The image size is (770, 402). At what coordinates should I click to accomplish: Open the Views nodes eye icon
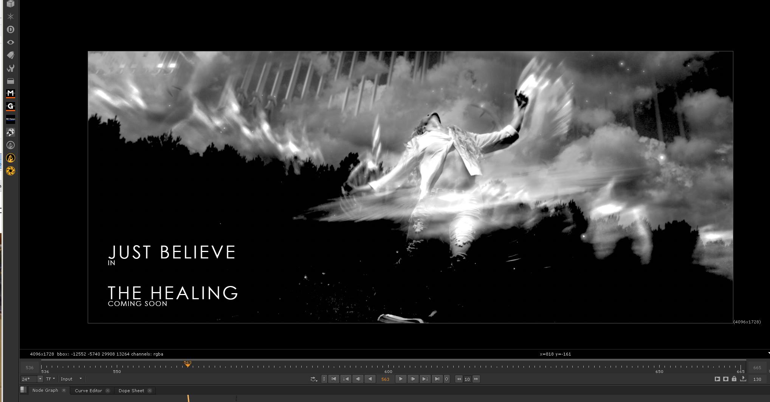(11, 42)
